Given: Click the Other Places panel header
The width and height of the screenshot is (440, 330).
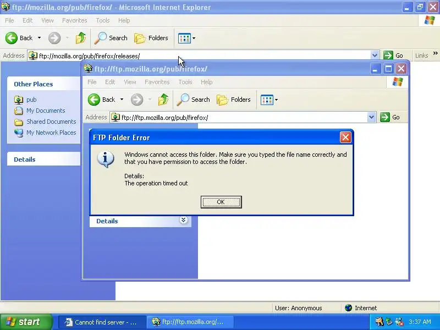Looking at the screenshot, I should pyautogui.click(x=43, y=84).
